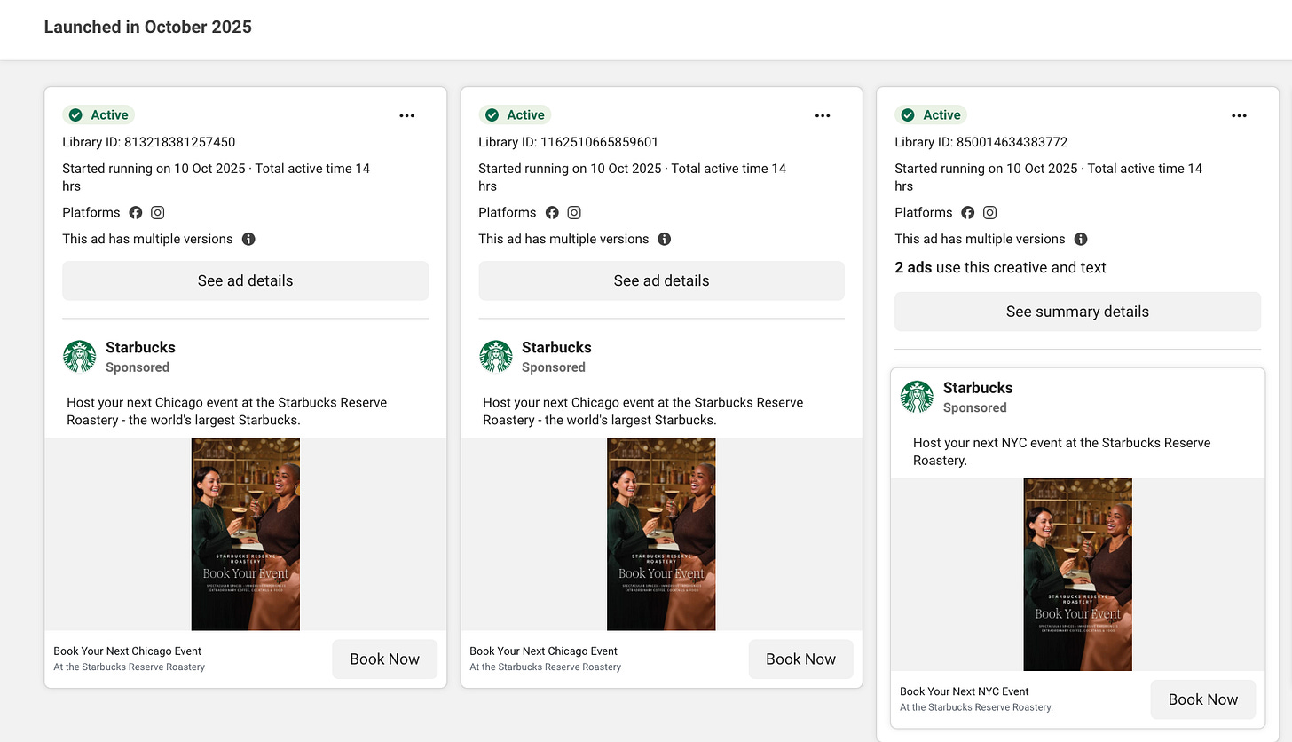Open ad creative image in ad 1162510665859601
Image resolution: width=1292 pixels, height=742 pixels.
661,534
